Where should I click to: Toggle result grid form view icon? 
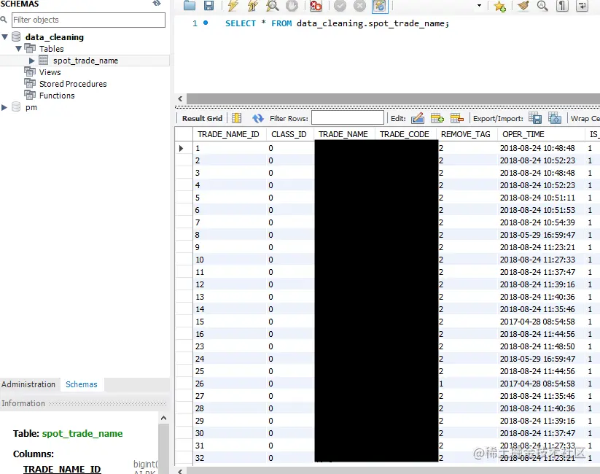click(237, 118)
